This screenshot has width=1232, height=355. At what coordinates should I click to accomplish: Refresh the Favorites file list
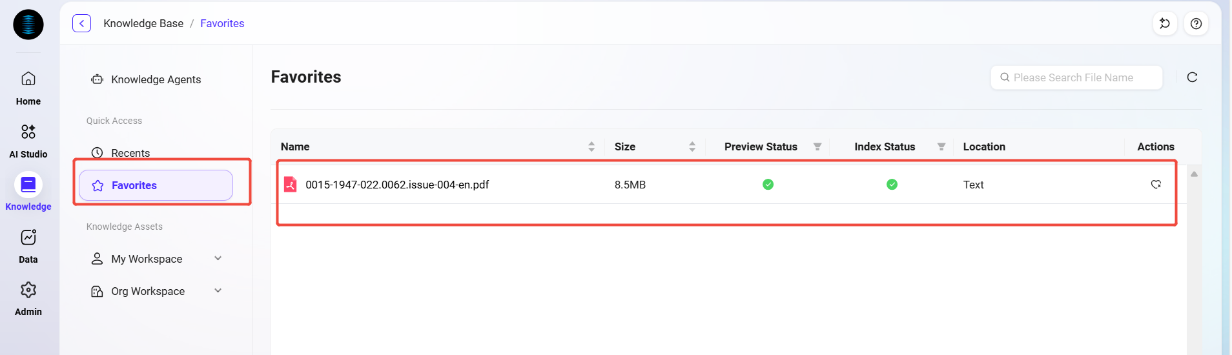1192,77
